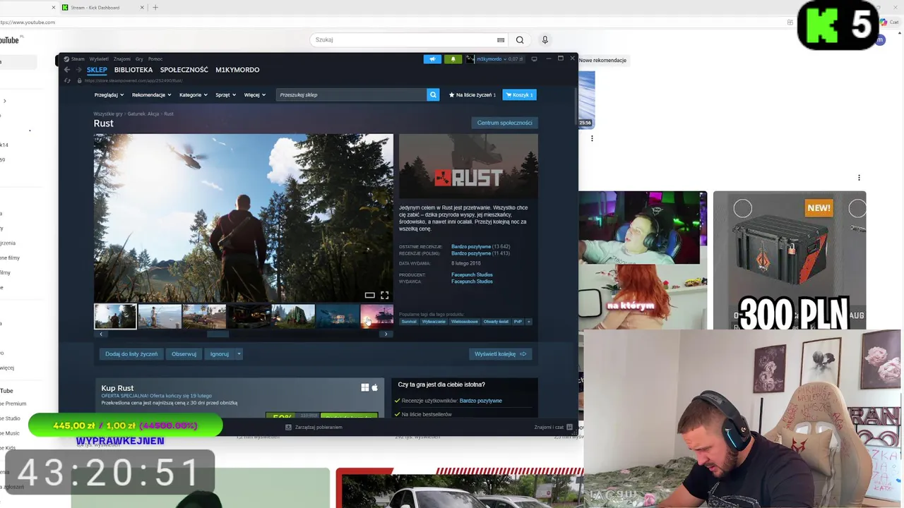The image size is (904, 508).
Task: Click the Steam back navigation arrow
Action: pos(66,70)
